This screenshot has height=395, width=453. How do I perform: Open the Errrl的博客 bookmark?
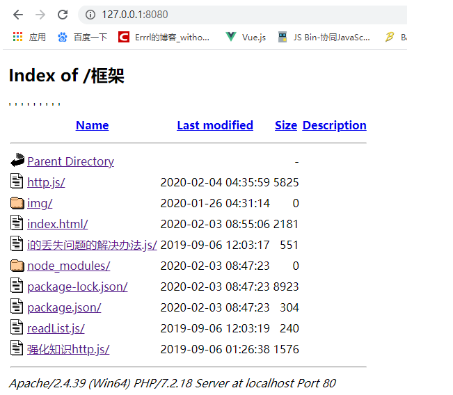[x=164, y=38]
